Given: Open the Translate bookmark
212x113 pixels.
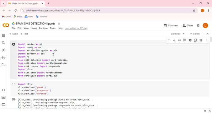Looking at the screenshot, I should 42,17.
